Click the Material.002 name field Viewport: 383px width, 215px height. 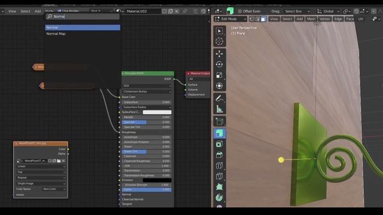click(143, 11)
